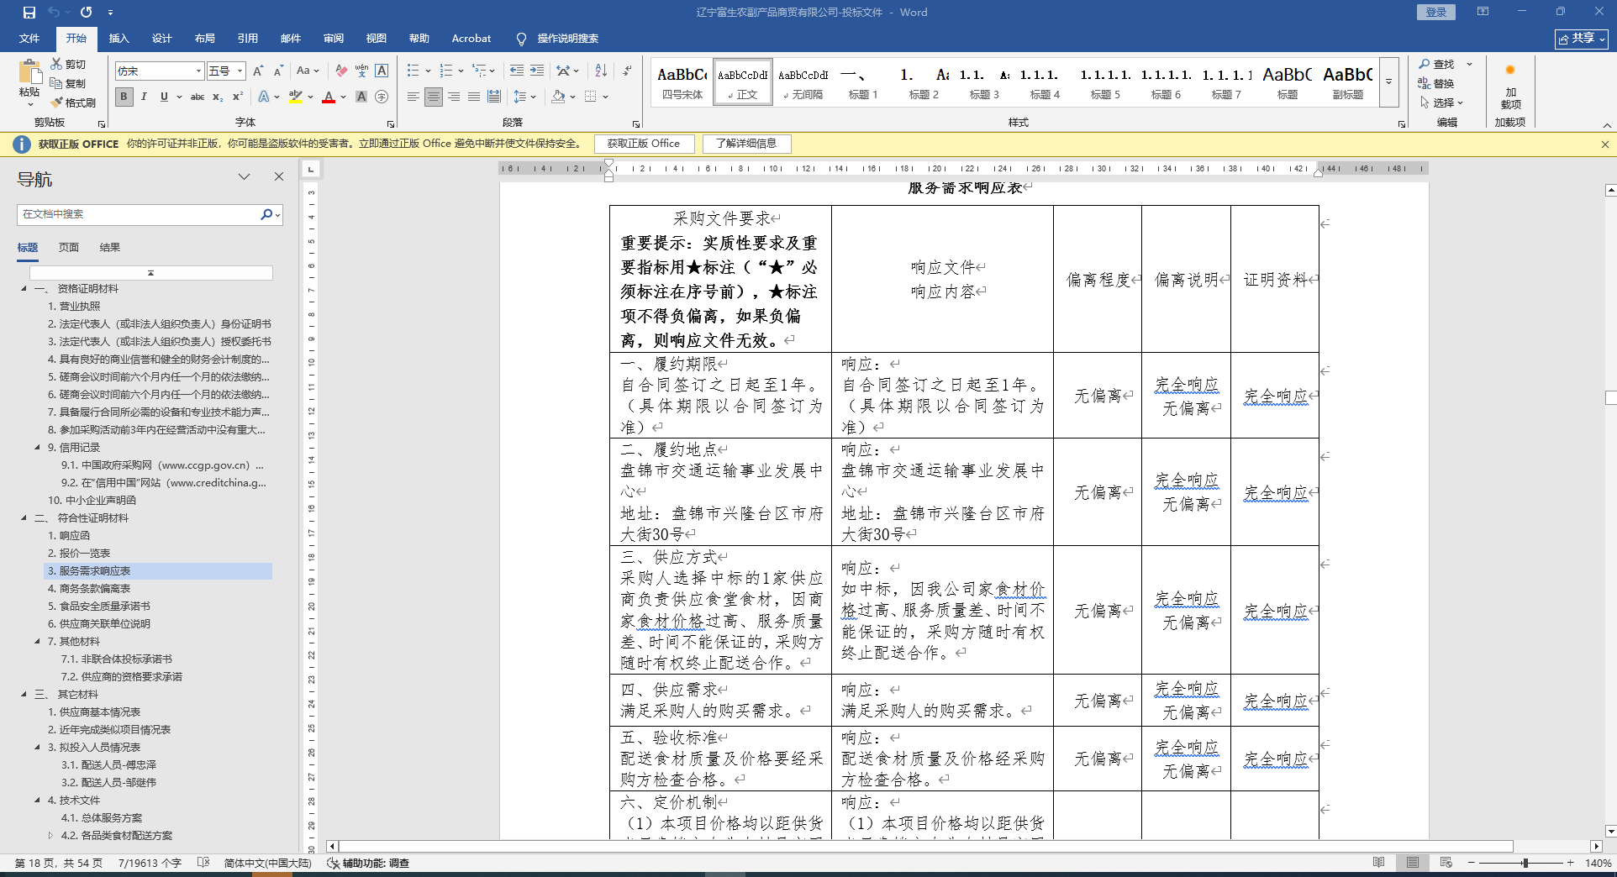1617x877 pixels.
Task: Click the 获取正版 Office button
Action: pyautogui.click(x=644, y=144)
